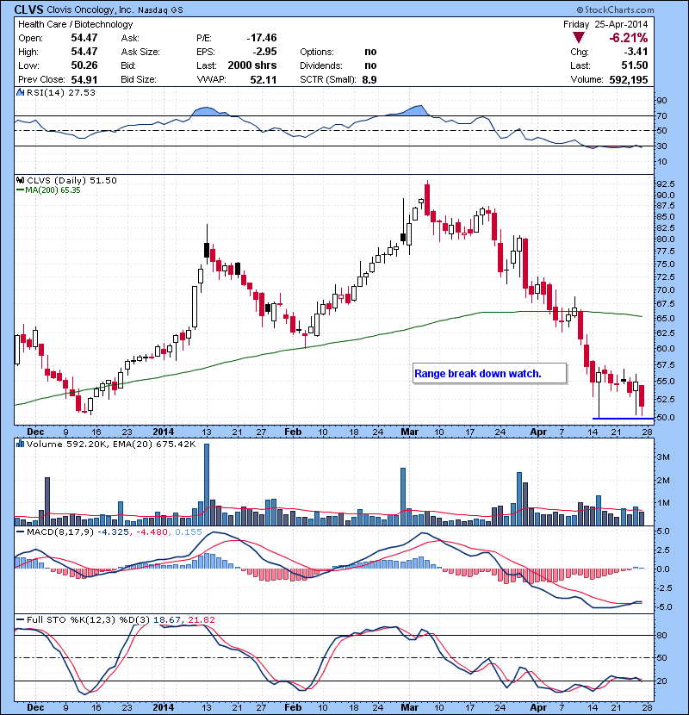Click the Volume value 592,195
This screenshot has height=715, width=689.
(629, 79)
